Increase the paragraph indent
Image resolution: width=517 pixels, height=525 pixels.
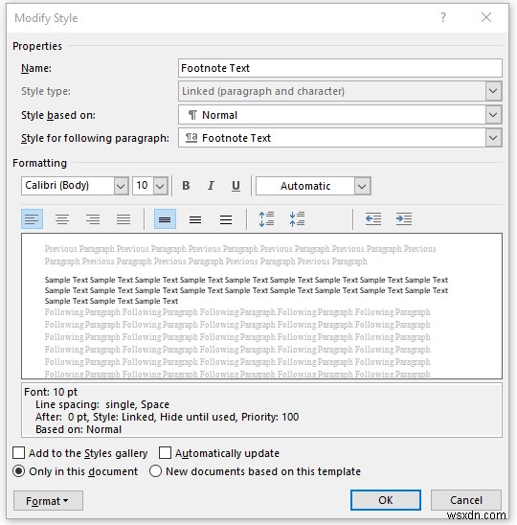(x=404, y=219)
